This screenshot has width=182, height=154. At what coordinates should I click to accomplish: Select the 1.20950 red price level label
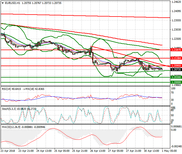(176, 66)
